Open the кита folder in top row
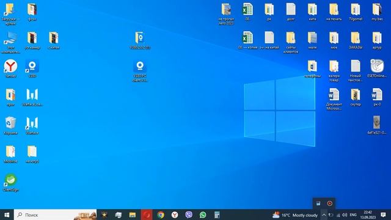The image size is (391, 220). pos(312,10)
